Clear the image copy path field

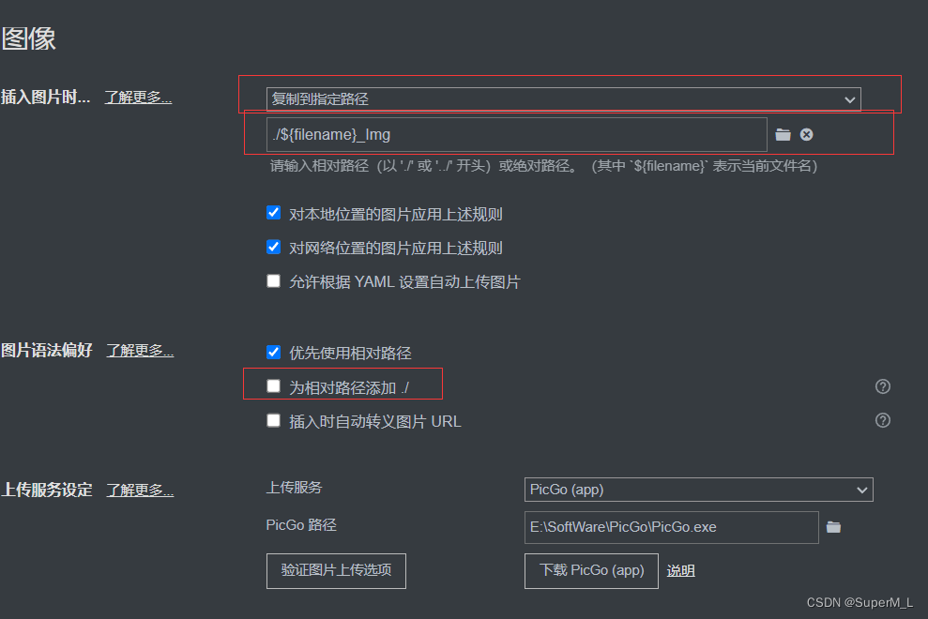806,134
